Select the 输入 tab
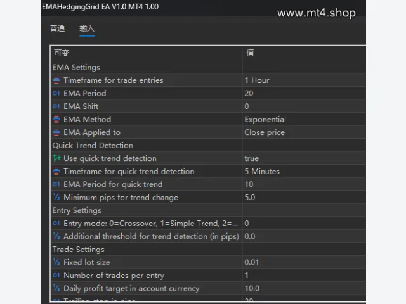The width and height of the screenshot is (406, 304). point(87,28)
